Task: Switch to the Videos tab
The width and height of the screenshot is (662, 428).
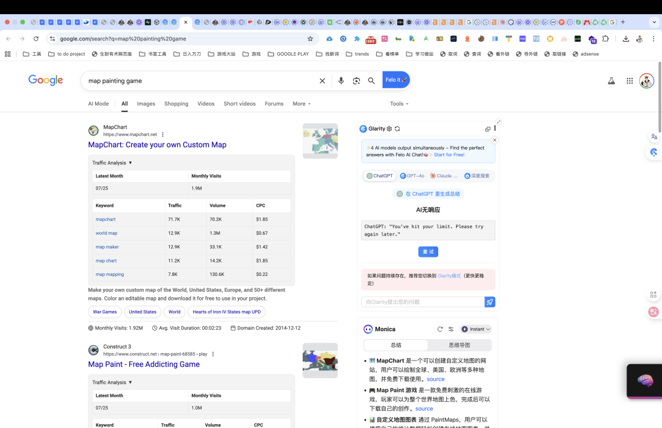Action: point(206,104)
